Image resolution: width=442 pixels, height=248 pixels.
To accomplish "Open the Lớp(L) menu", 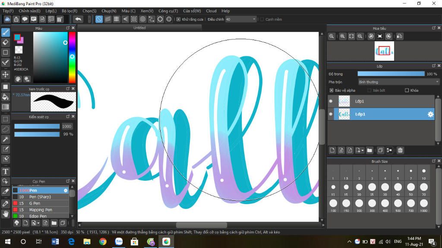I will click(51, 11).
